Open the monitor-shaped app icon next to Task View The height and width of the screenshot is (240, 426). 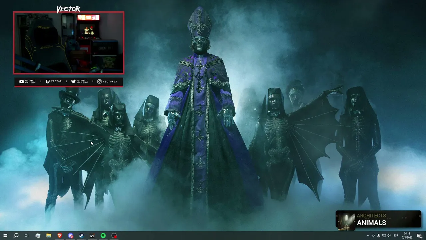(x=38, y=236)
